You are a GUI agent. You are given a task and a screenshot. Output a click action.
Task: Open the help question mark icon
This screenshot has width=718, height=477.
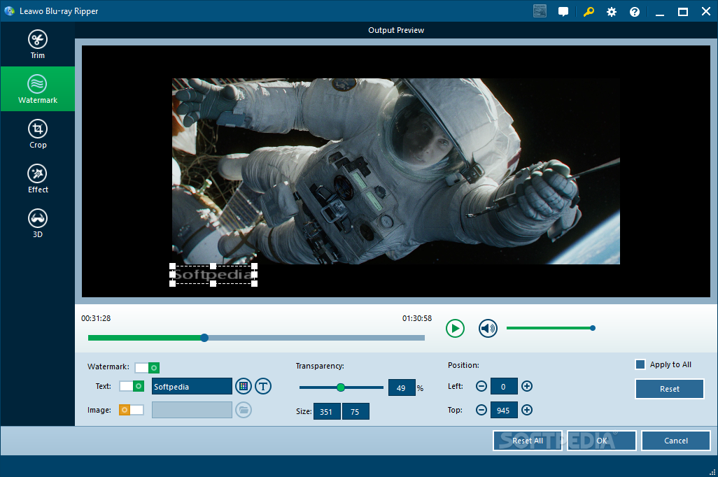coord(635,12)
